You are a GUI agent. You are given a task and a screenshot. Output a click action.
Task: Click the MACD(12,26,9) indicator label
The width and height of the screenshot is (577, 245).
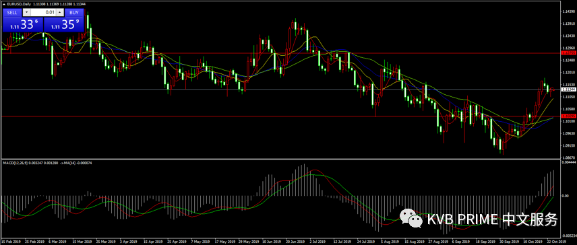pyautogui.click(x=15, y=162)
